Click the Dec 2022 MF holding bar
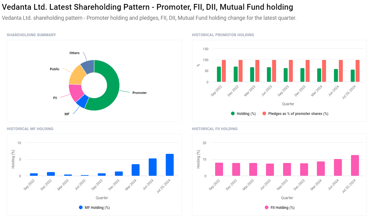Image resolution: width=369 pixels, height=218 pixels. click(x=51, y=174)
